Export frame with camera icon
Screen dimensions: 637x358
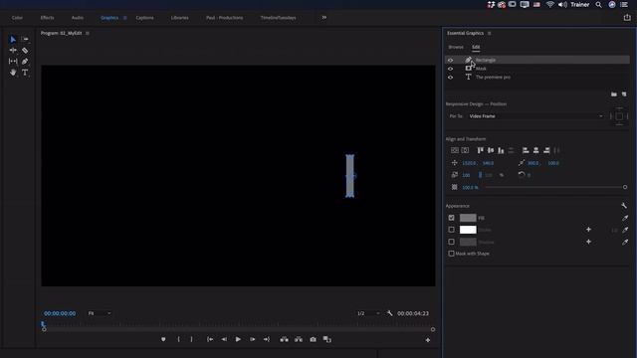313,339
